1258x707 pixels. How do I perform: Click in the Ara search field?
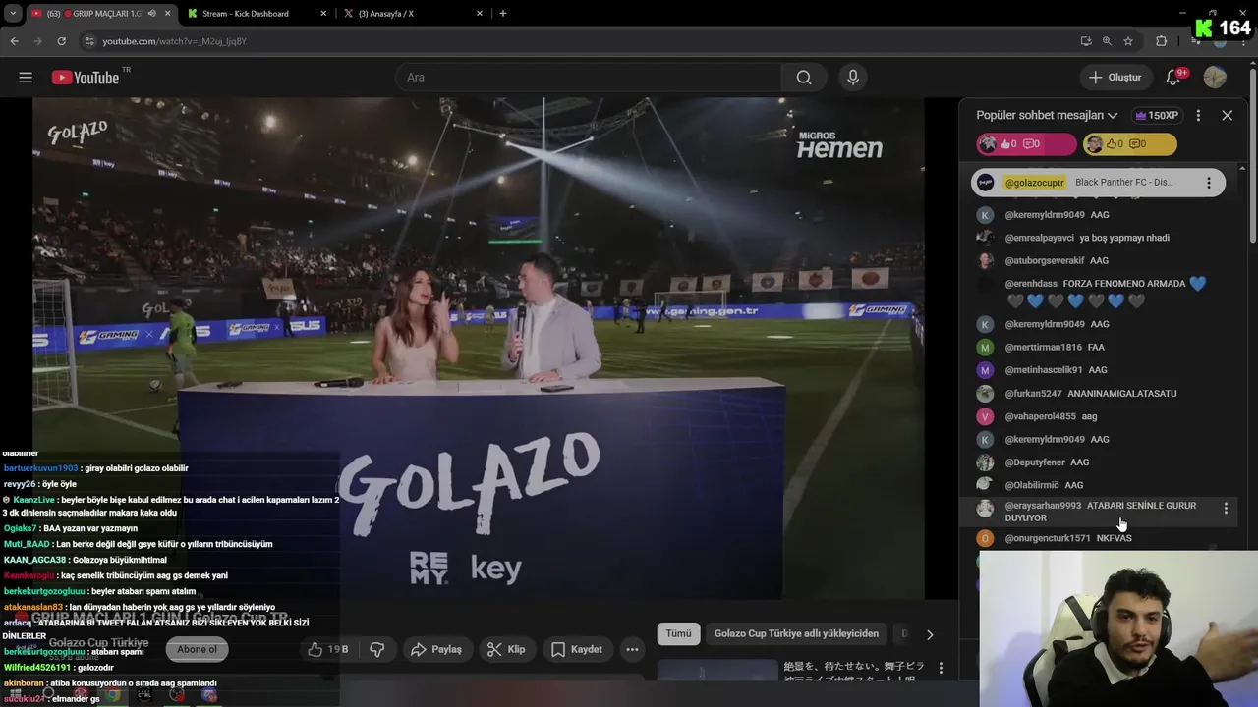point(588,78)
